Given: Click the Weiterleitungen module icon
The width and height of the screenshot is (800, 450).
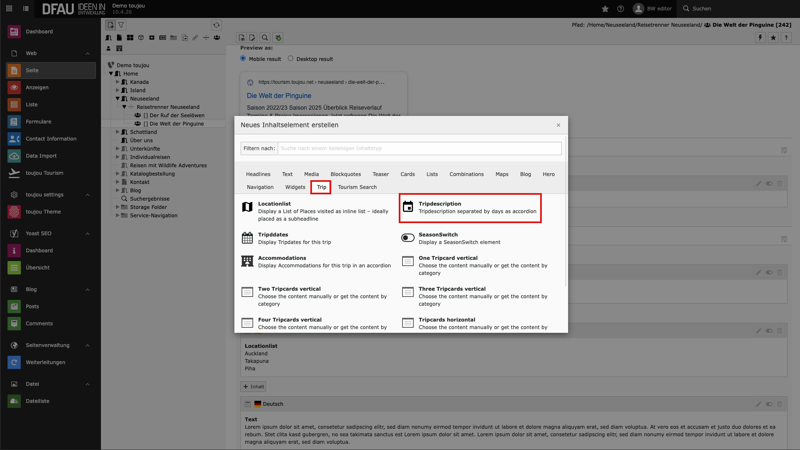Looking at the screenshot, I should 14,362.
